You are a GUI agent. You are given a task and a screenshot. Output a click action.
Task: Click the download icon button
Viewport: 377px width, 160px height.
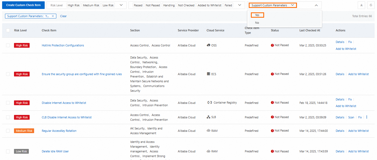click(x=361, y=5)
